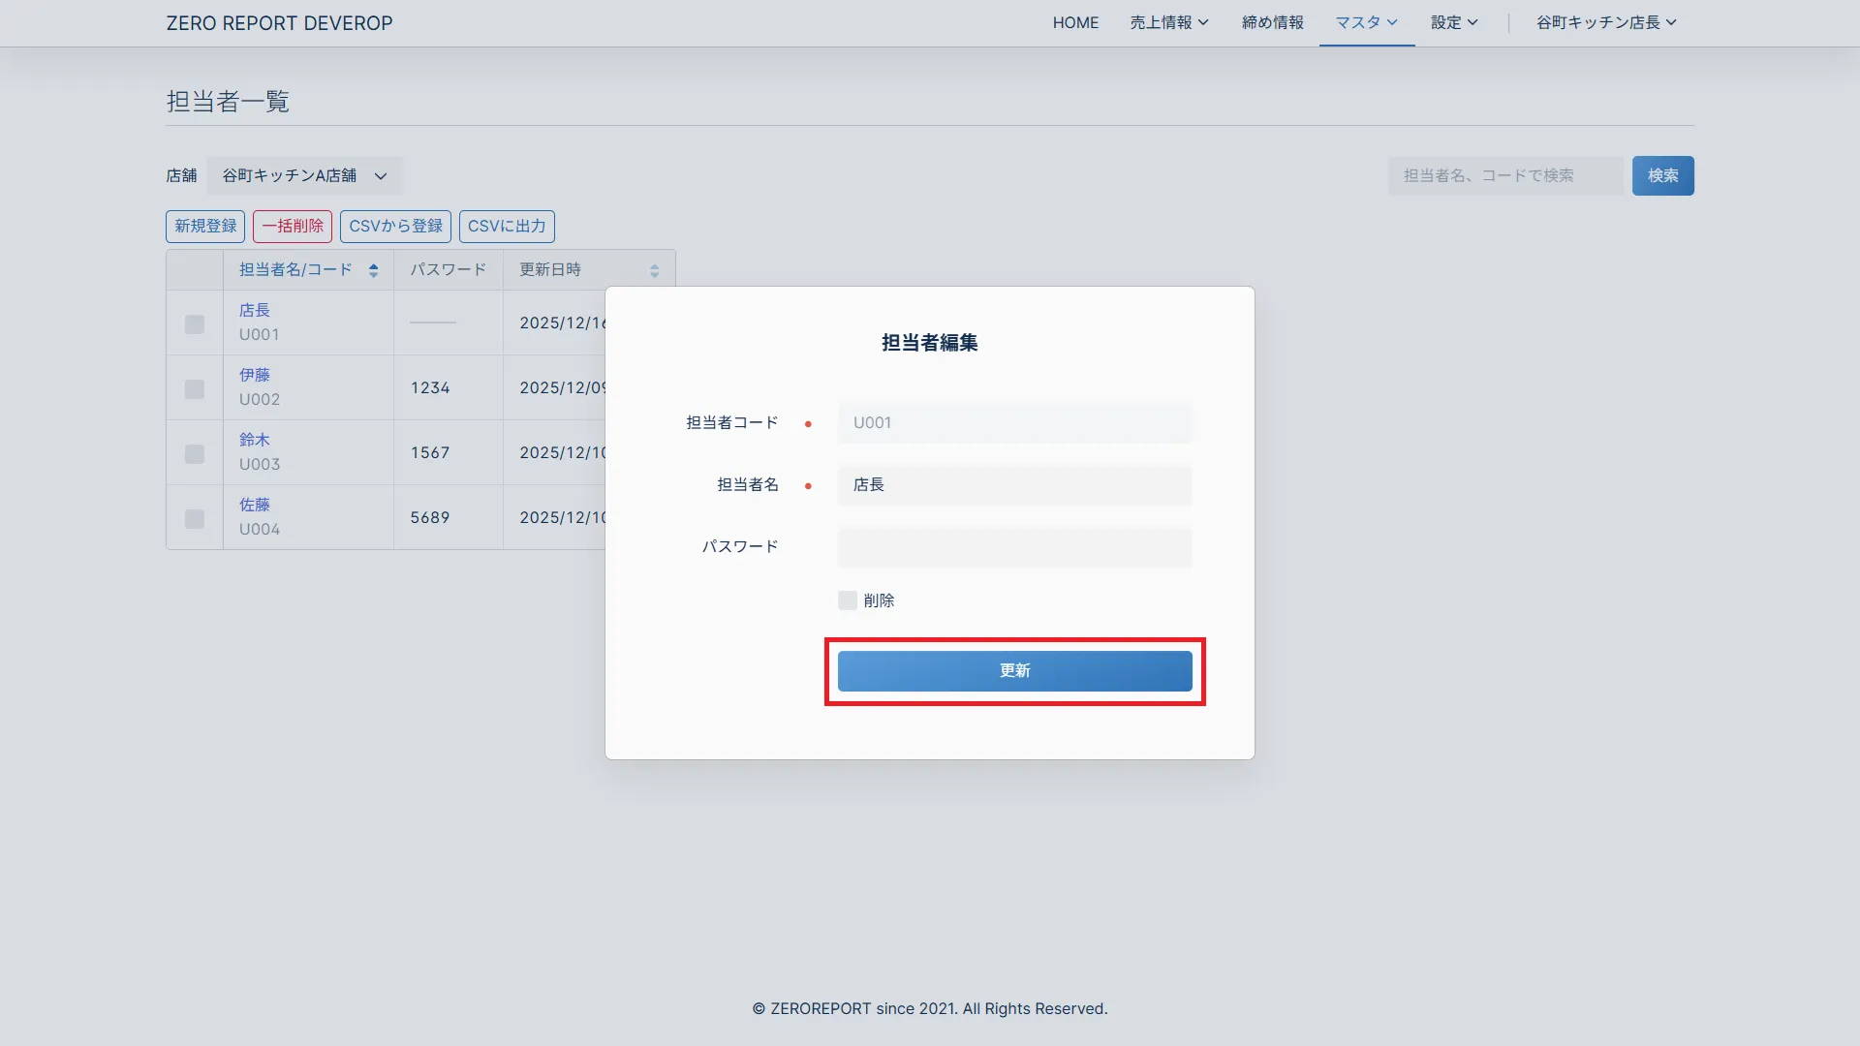Open 締め情報 menu item
1860x1046 pixels.
tap(1272, 22)
